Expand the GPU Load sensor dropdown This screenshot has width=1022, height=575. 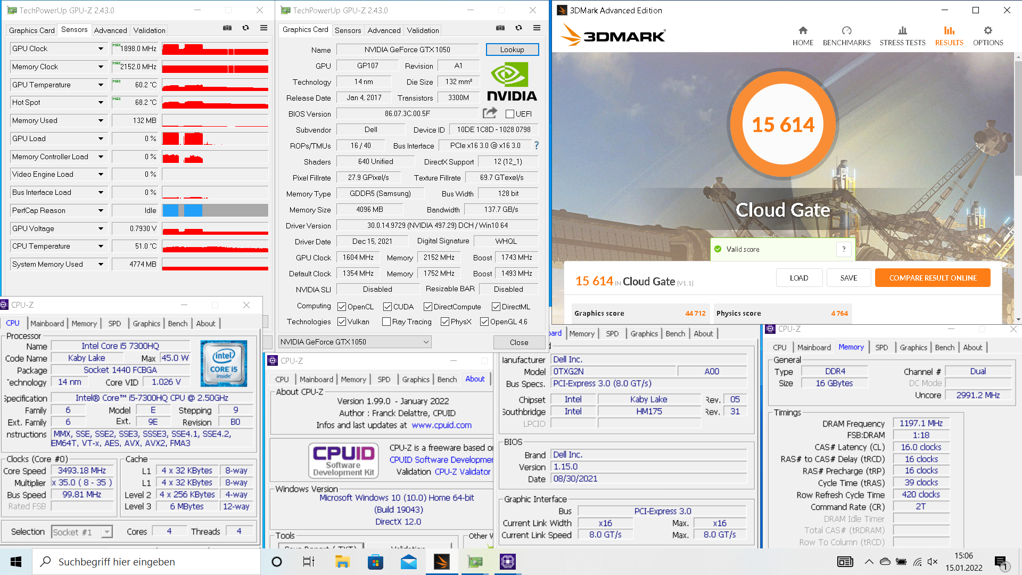[x=101, y=138]
